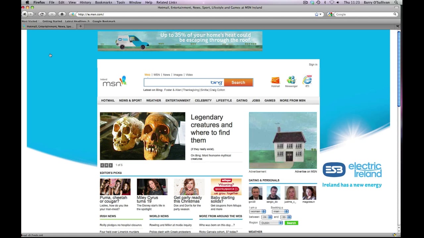Go to the home page via house icon
This screenshot has height=238, width=424.
(x=62, y=14)
